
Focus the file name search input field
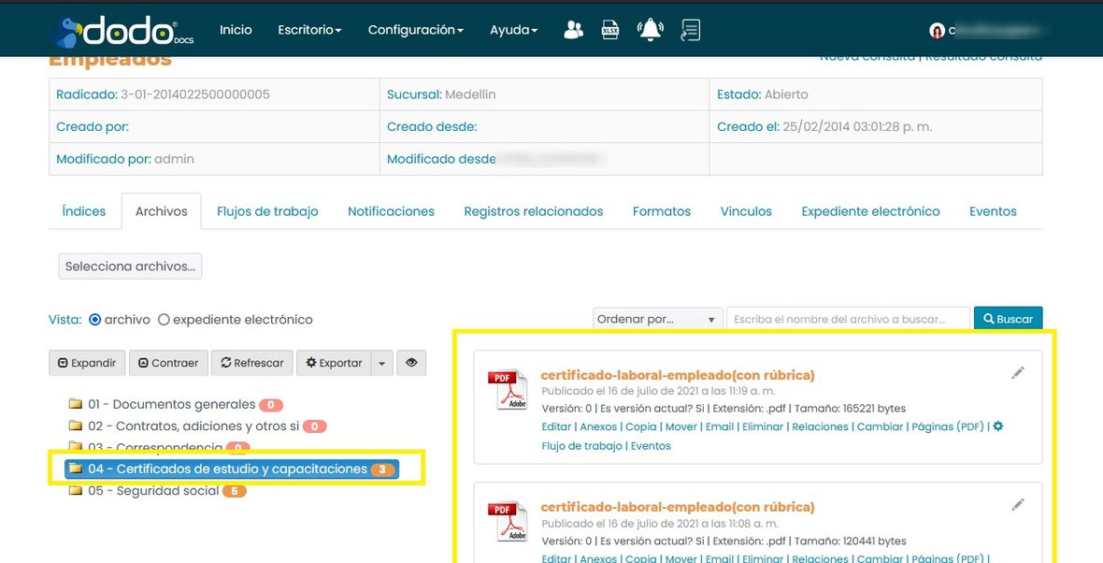848,319
